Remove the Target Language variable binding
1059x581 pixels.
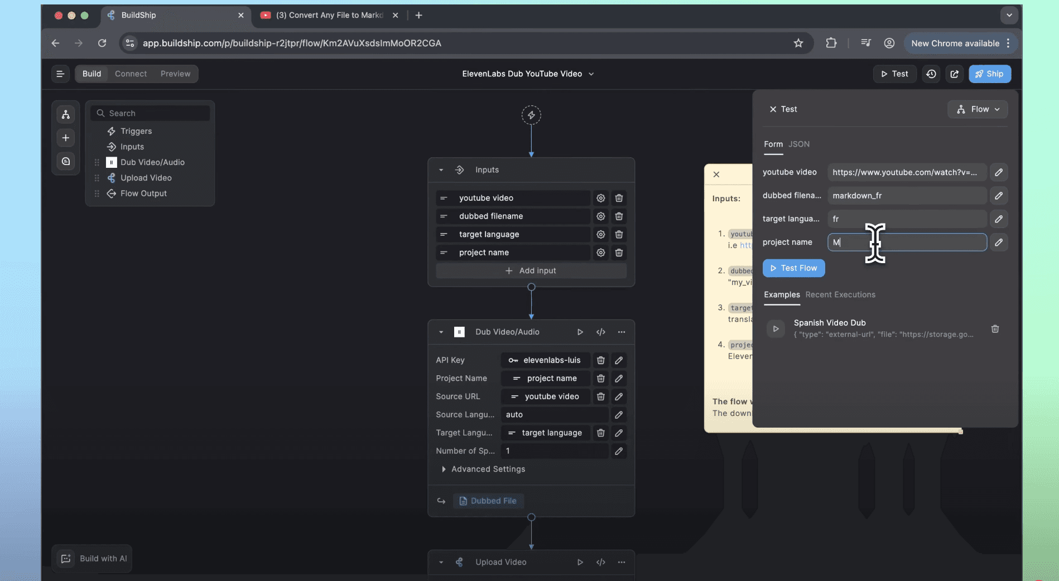[600, 433]
